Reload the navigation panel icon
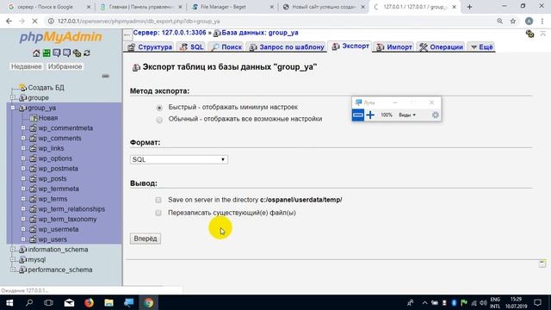 pyautogui.click(x=87, y=53)
